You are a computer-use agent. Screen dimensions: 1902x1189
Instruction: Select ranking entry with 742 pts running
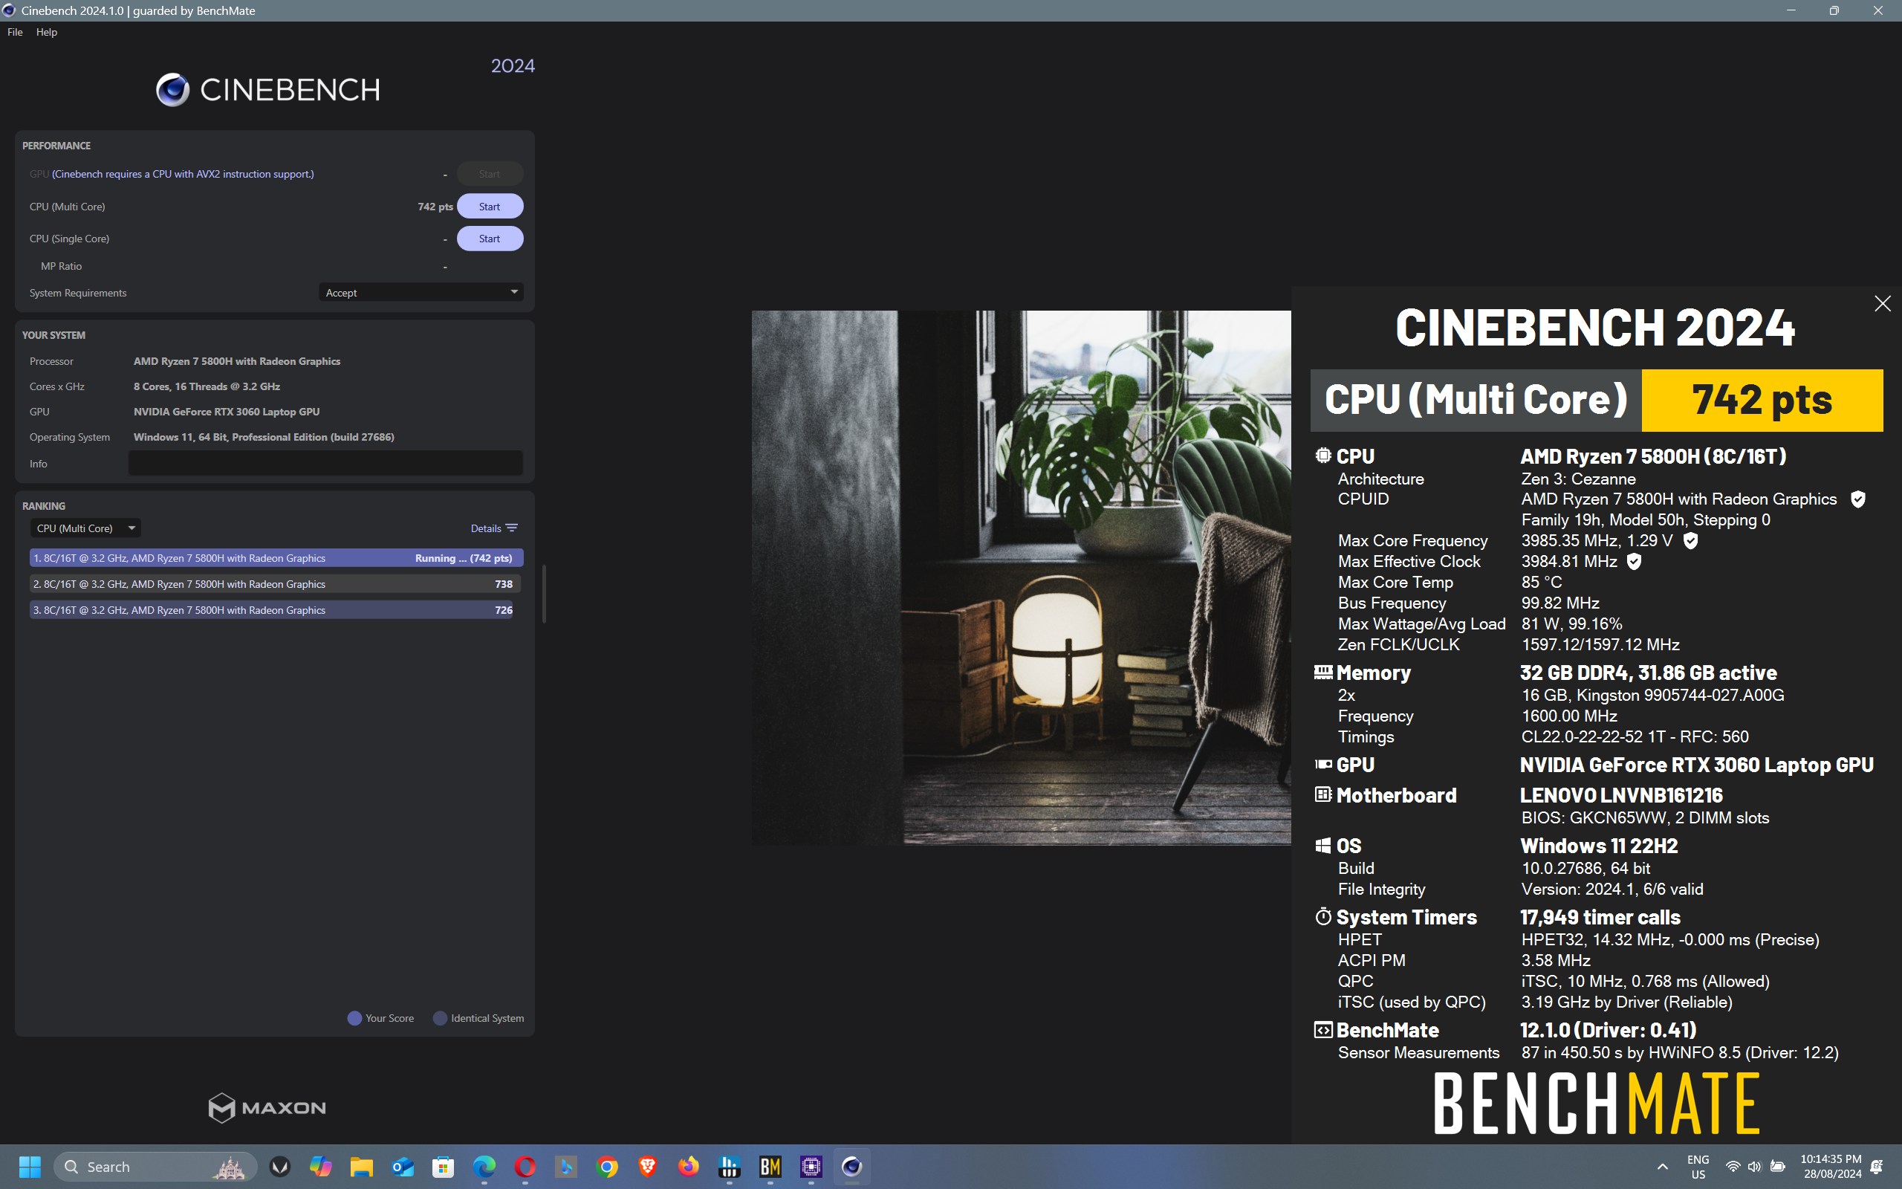pos(276,557)
